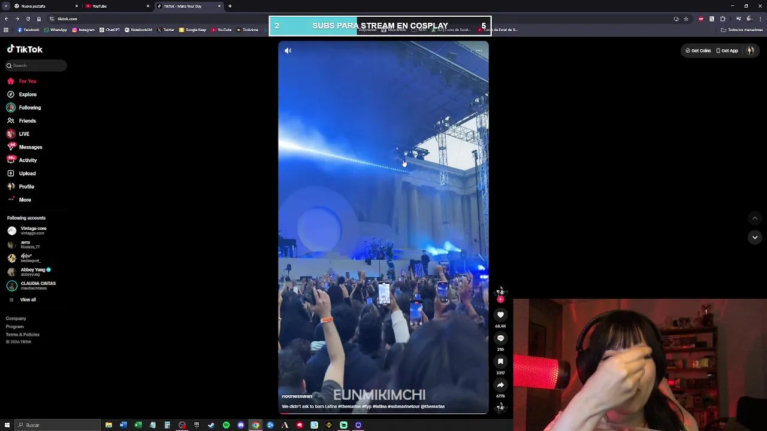This screenshot has height=431, width=767.
Task: Open noonesswan creator username
Action: 297,396
